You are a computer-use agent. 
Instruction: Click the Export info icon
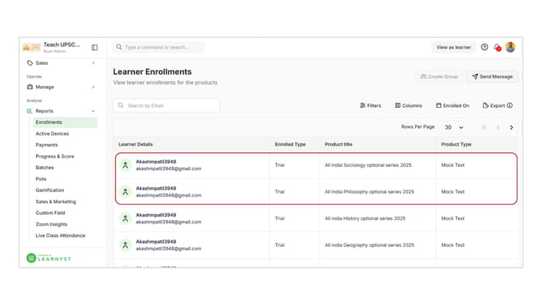tap(509, 105)
